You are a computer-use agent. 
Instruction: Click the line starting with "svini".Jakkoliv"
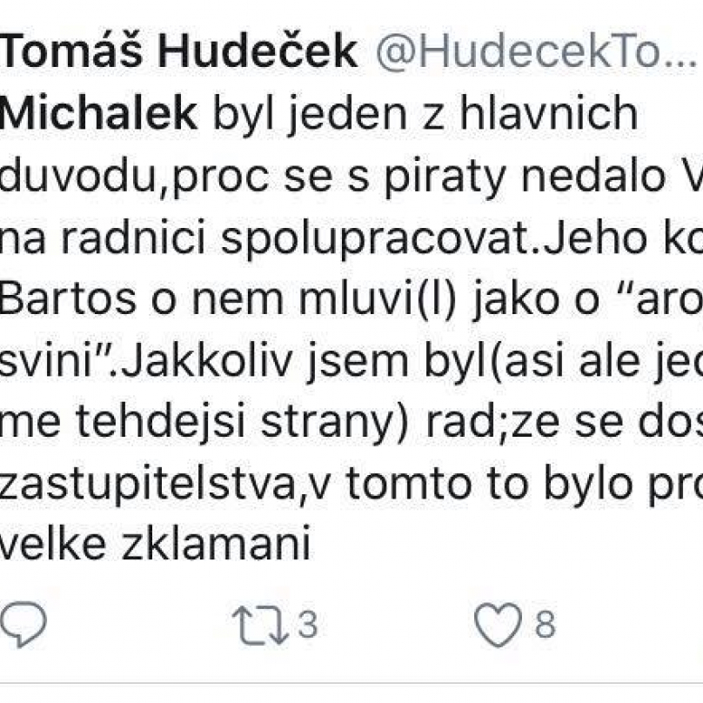[x=351, y=361]
